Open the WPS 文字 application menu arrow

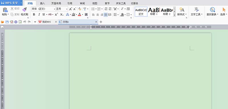point(21,3)
